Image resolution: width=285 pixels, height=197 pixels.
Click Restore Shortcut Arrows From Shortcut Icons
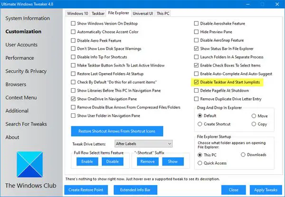click(117, 131)
